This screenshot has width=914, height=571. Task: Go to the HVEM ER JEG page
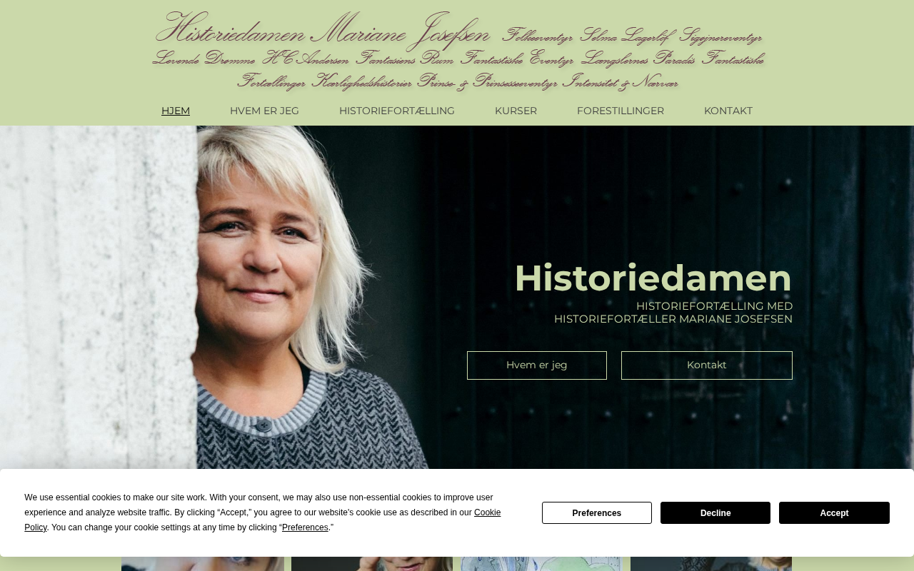(x=264, y=111)
